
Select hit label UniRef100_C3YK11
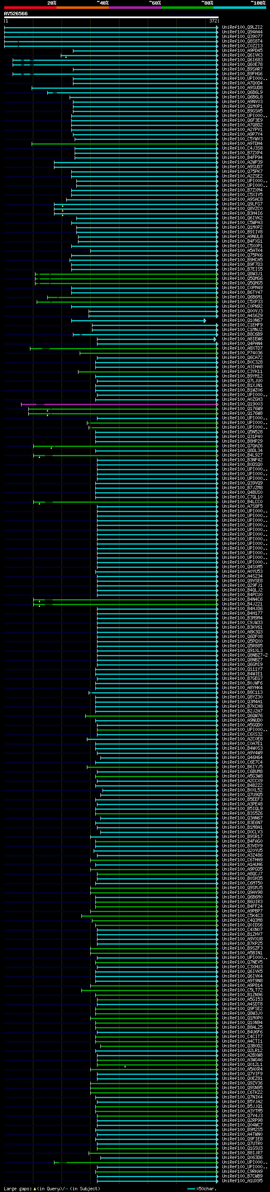(x=242, y=372)
